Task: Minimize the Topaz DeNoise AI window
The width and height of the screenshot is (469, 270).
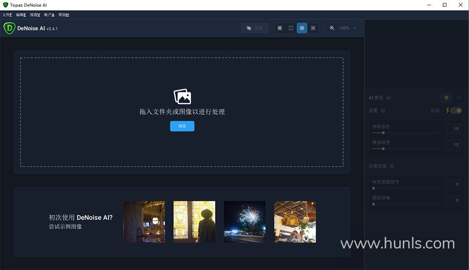Action: (429, 5)
